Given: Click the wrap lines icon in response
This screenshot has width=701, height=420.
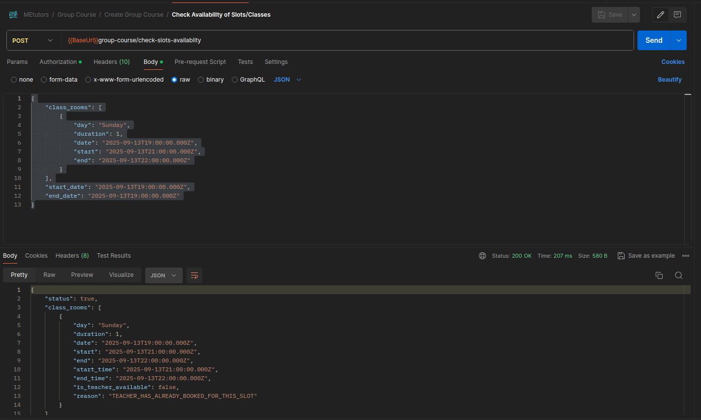Looking at the screenshot, I should (x=194, y=275).
